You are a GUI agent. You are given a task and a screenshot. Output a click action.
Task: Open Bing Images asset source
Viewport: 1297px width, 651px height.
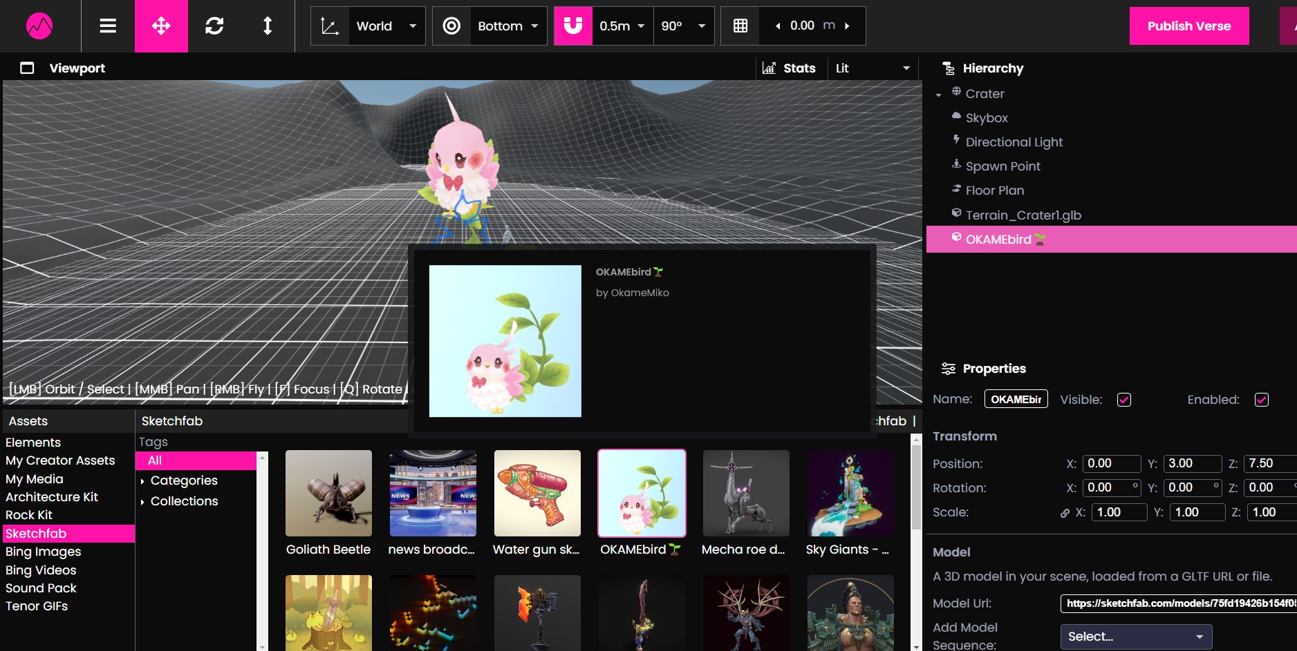click(44, 552)
